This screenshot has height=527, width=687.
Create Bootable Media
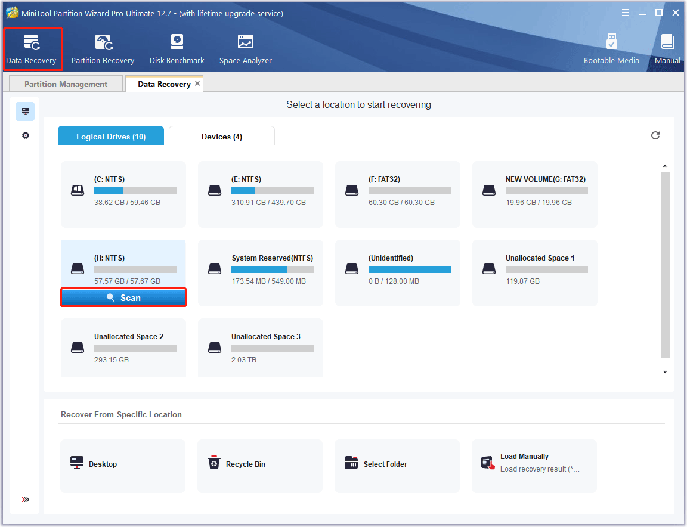(611, 49)
